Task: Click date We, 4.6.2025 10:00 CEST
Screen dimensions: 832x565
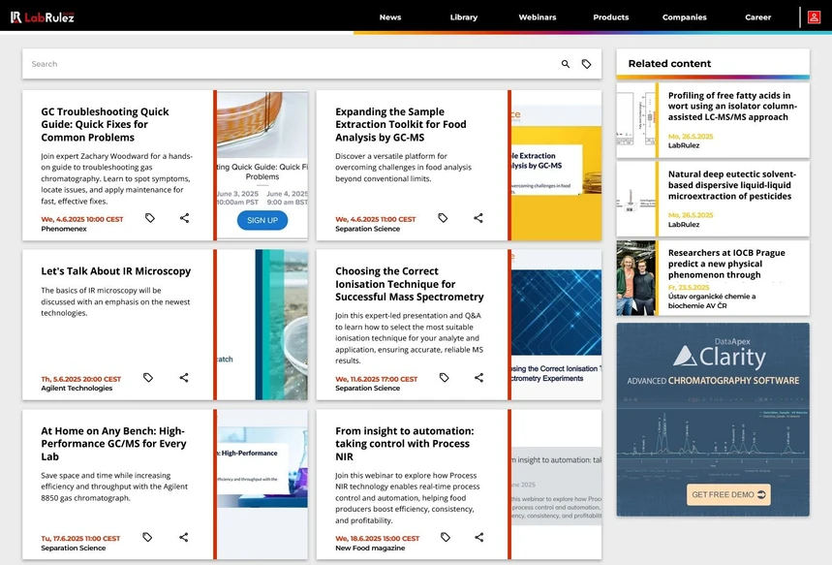Action: [x=81, y=219]
